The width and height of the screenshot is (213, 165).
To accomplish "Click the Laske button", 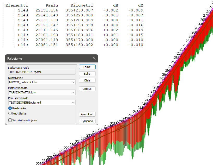I will coord(87,67).
